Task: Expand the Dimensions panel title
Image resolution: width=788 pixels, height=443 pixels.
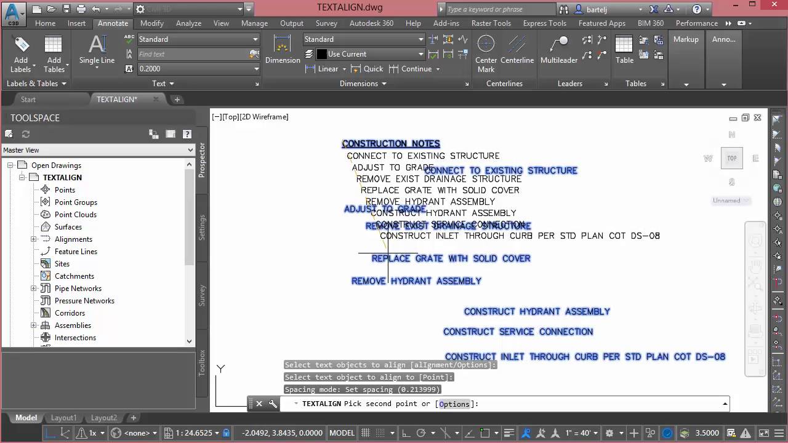Action: (363, 84)
